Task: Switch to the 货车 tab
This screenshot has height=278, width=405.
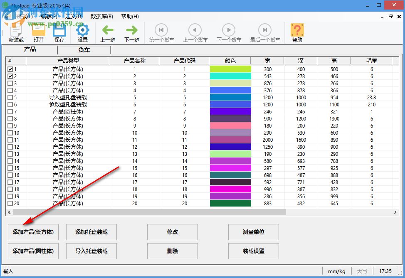Action: tap(84, 50)
